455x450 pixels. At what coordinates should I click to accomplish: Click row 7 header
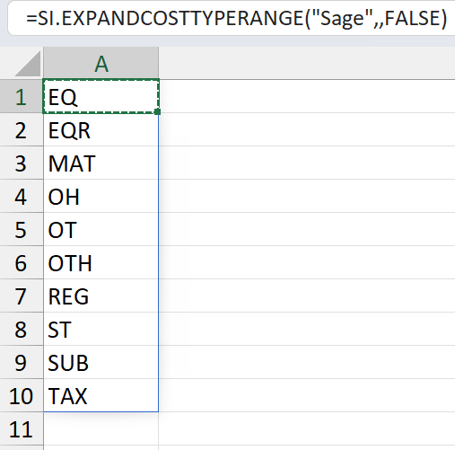coord(22,296)
